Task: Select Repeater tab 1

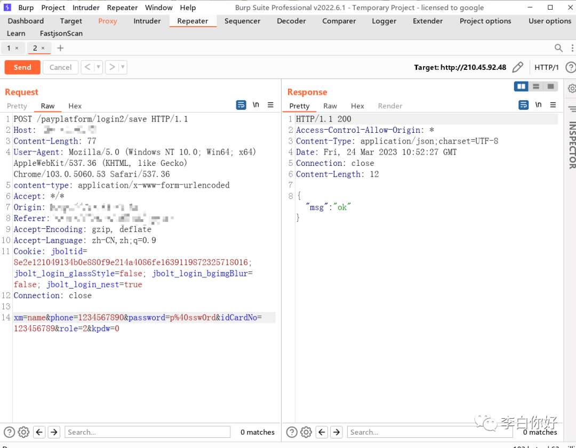Action: click(9, 48)
